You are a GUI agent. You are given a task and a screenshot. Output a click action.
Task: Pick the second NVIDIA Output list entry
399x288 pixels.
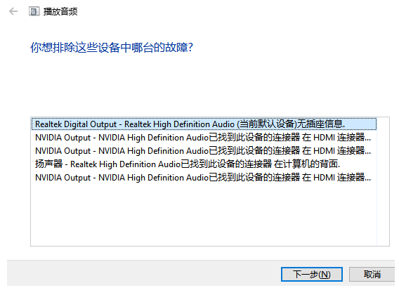tap(204, 151)
